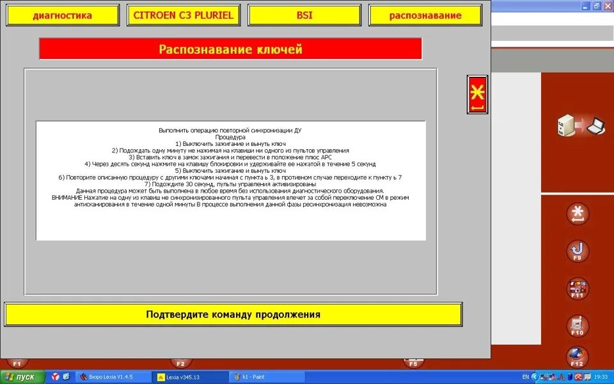
Task: Click the Распознавание ключей red header
Action: coord(231,49)
